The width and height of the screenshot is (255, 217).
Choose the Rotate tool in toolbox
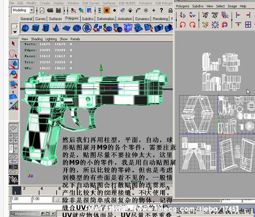pyautogui.click(x=13, y=75)
